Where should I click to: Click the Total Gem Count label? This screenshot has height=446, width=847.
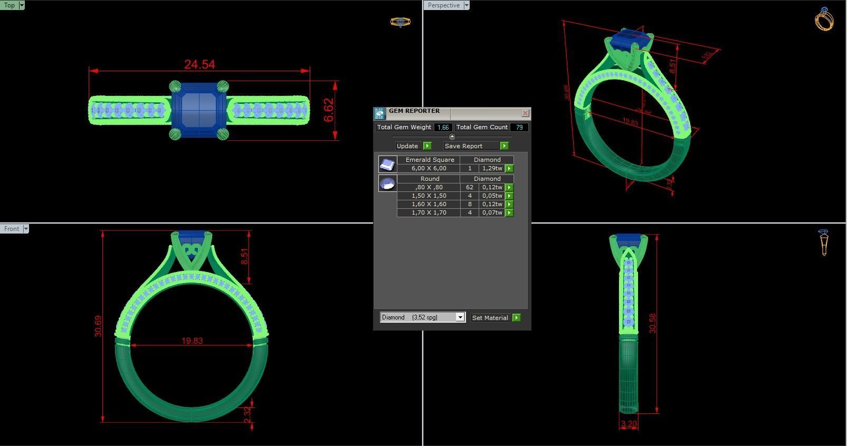pyautogui.click(x=482, y=128)
